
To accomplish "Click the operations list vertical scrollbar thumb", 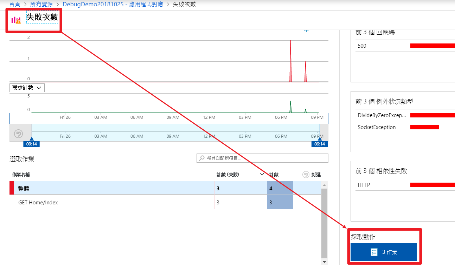I will [x=324, y=223].
